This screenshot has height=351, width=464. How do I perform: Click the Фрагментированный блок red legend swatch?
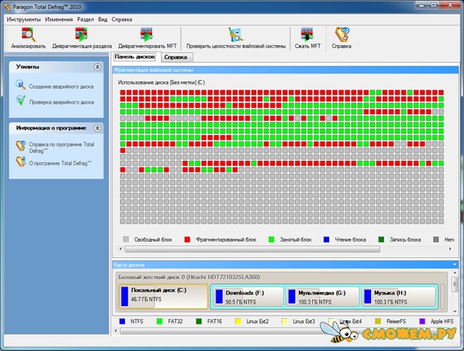coord(187,239)
